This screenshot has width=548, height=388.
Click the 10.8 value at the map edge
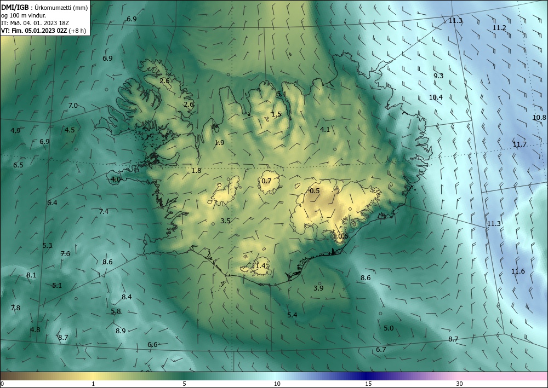point(539,118)
